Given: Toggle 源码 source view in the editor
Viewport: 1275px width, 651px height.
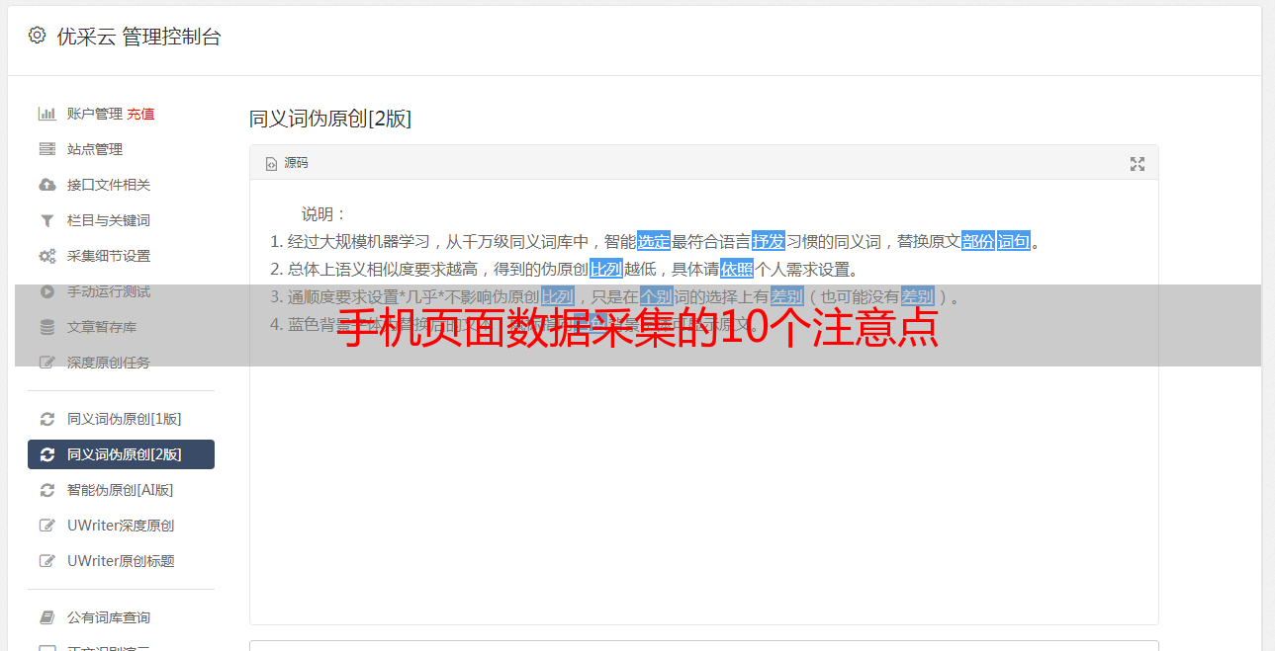Looking at the screenshot, I should [287, 163].
